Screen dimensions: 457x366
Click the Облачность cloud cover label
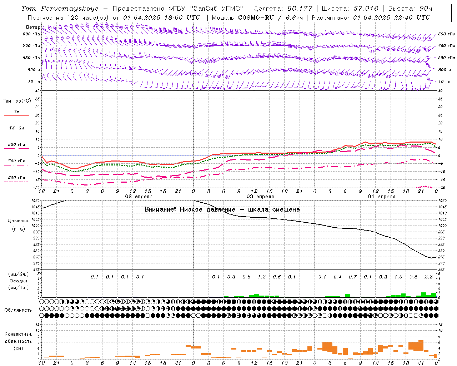click(x=18, y=310)
